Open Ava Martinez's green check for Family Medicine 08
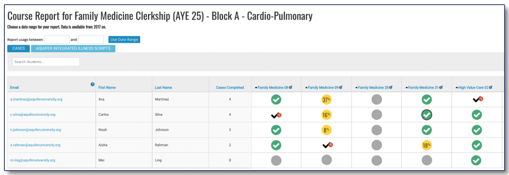Image resolution: width=509 pixels, height=175 pixels. [x=276, y=100]
